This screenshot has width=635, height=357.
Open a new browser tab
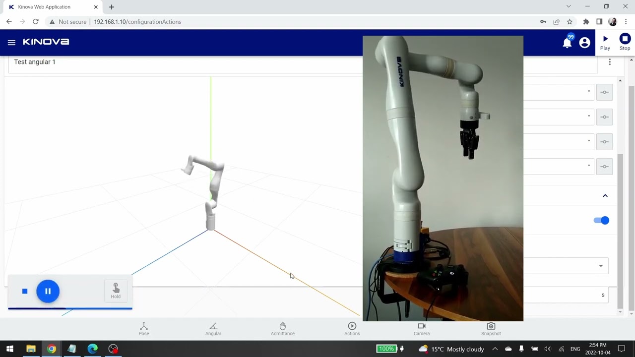[112, 7]
